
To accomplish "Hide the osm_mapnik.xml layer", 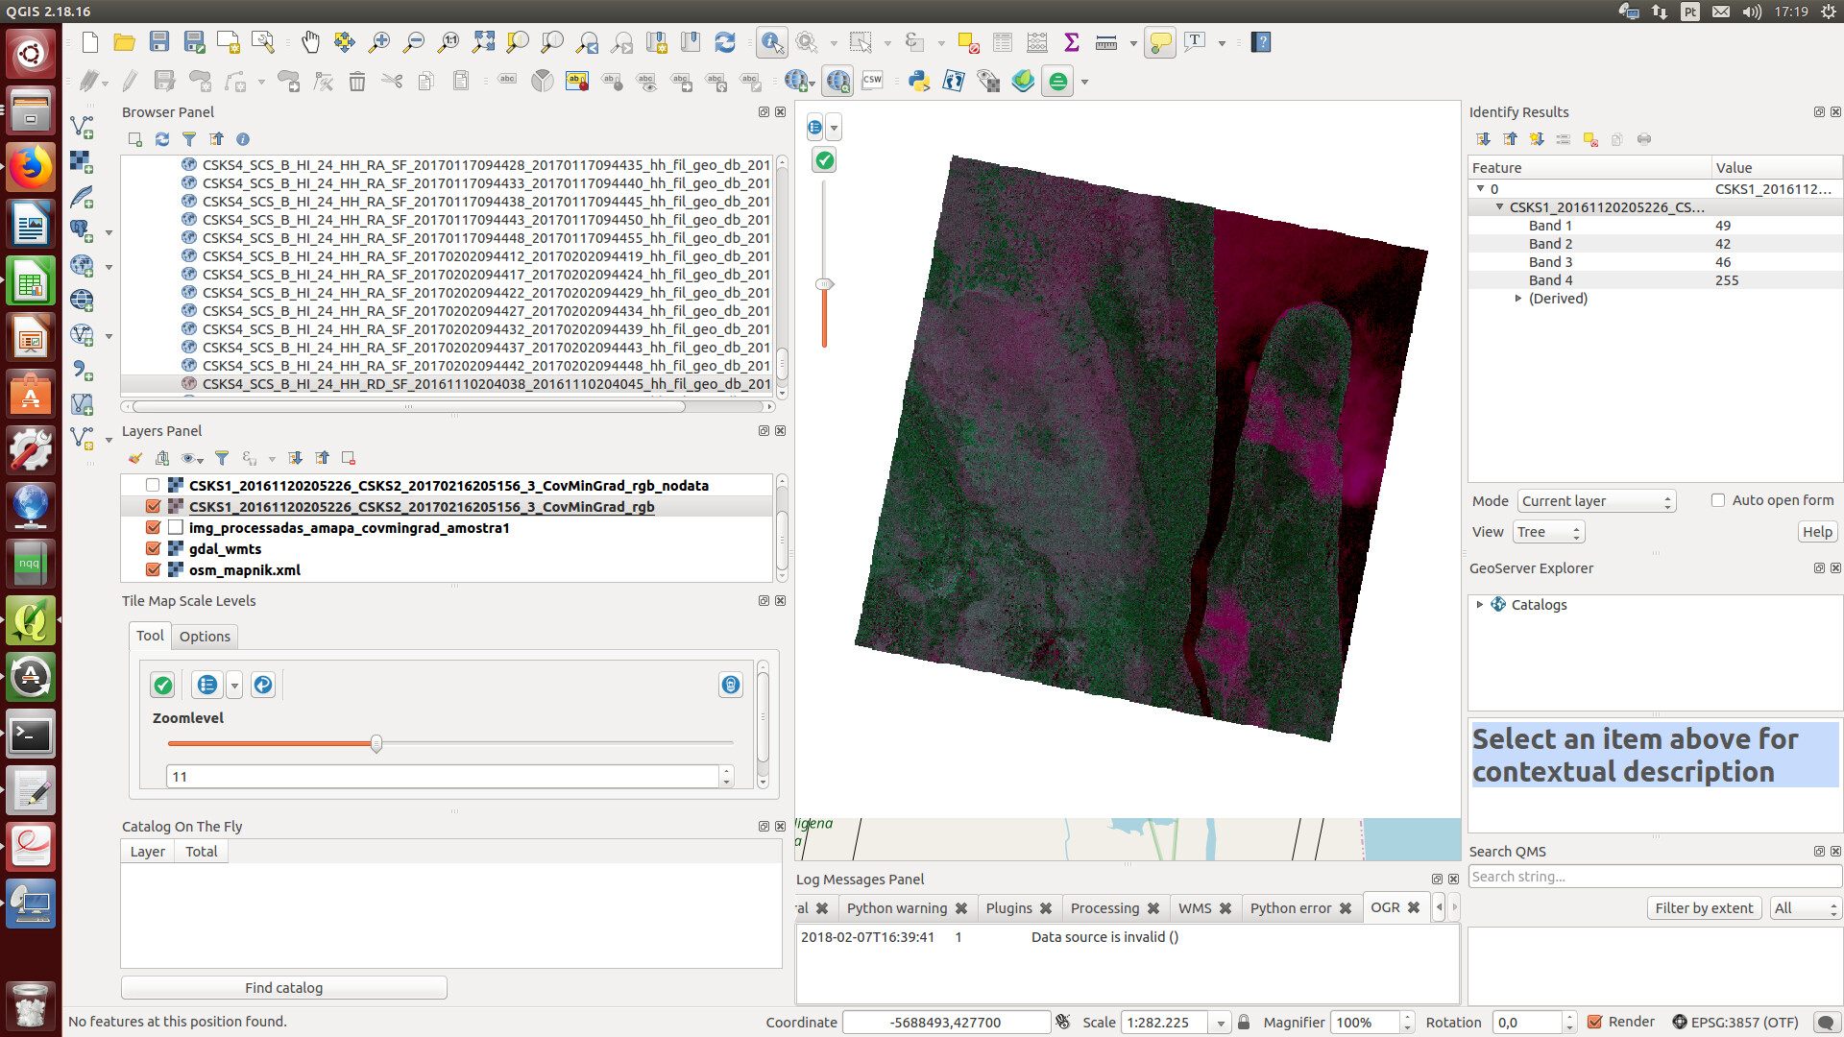I will (x=153, y=569).
